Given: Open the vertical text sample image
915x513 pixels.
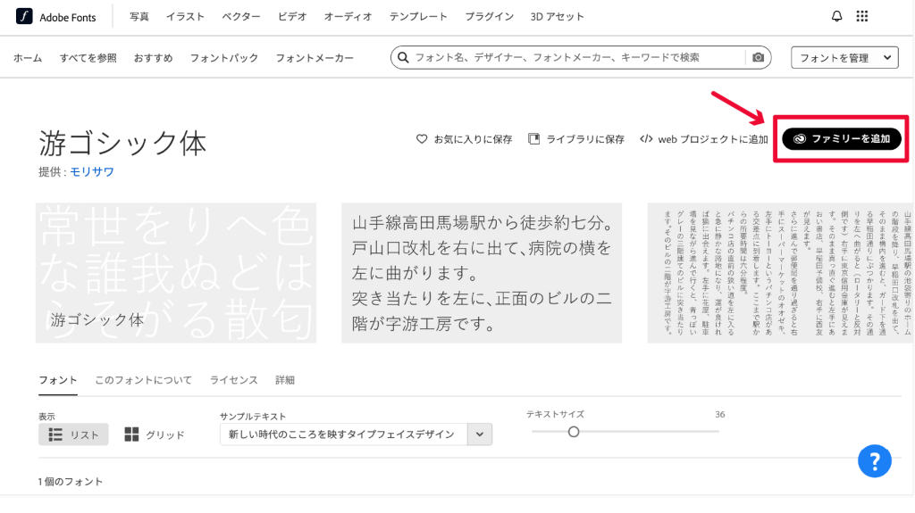Looking at the screenshot, I should pyautogui.click(x=780, y=273).
